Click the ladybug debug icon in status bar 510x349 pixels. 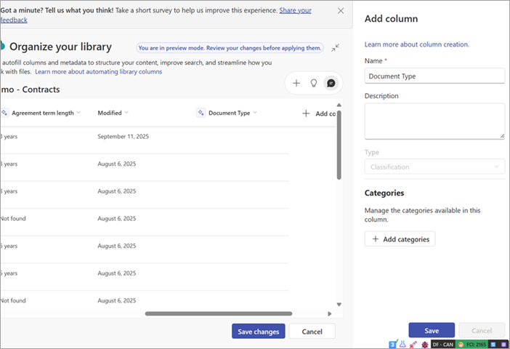(424, 345)
